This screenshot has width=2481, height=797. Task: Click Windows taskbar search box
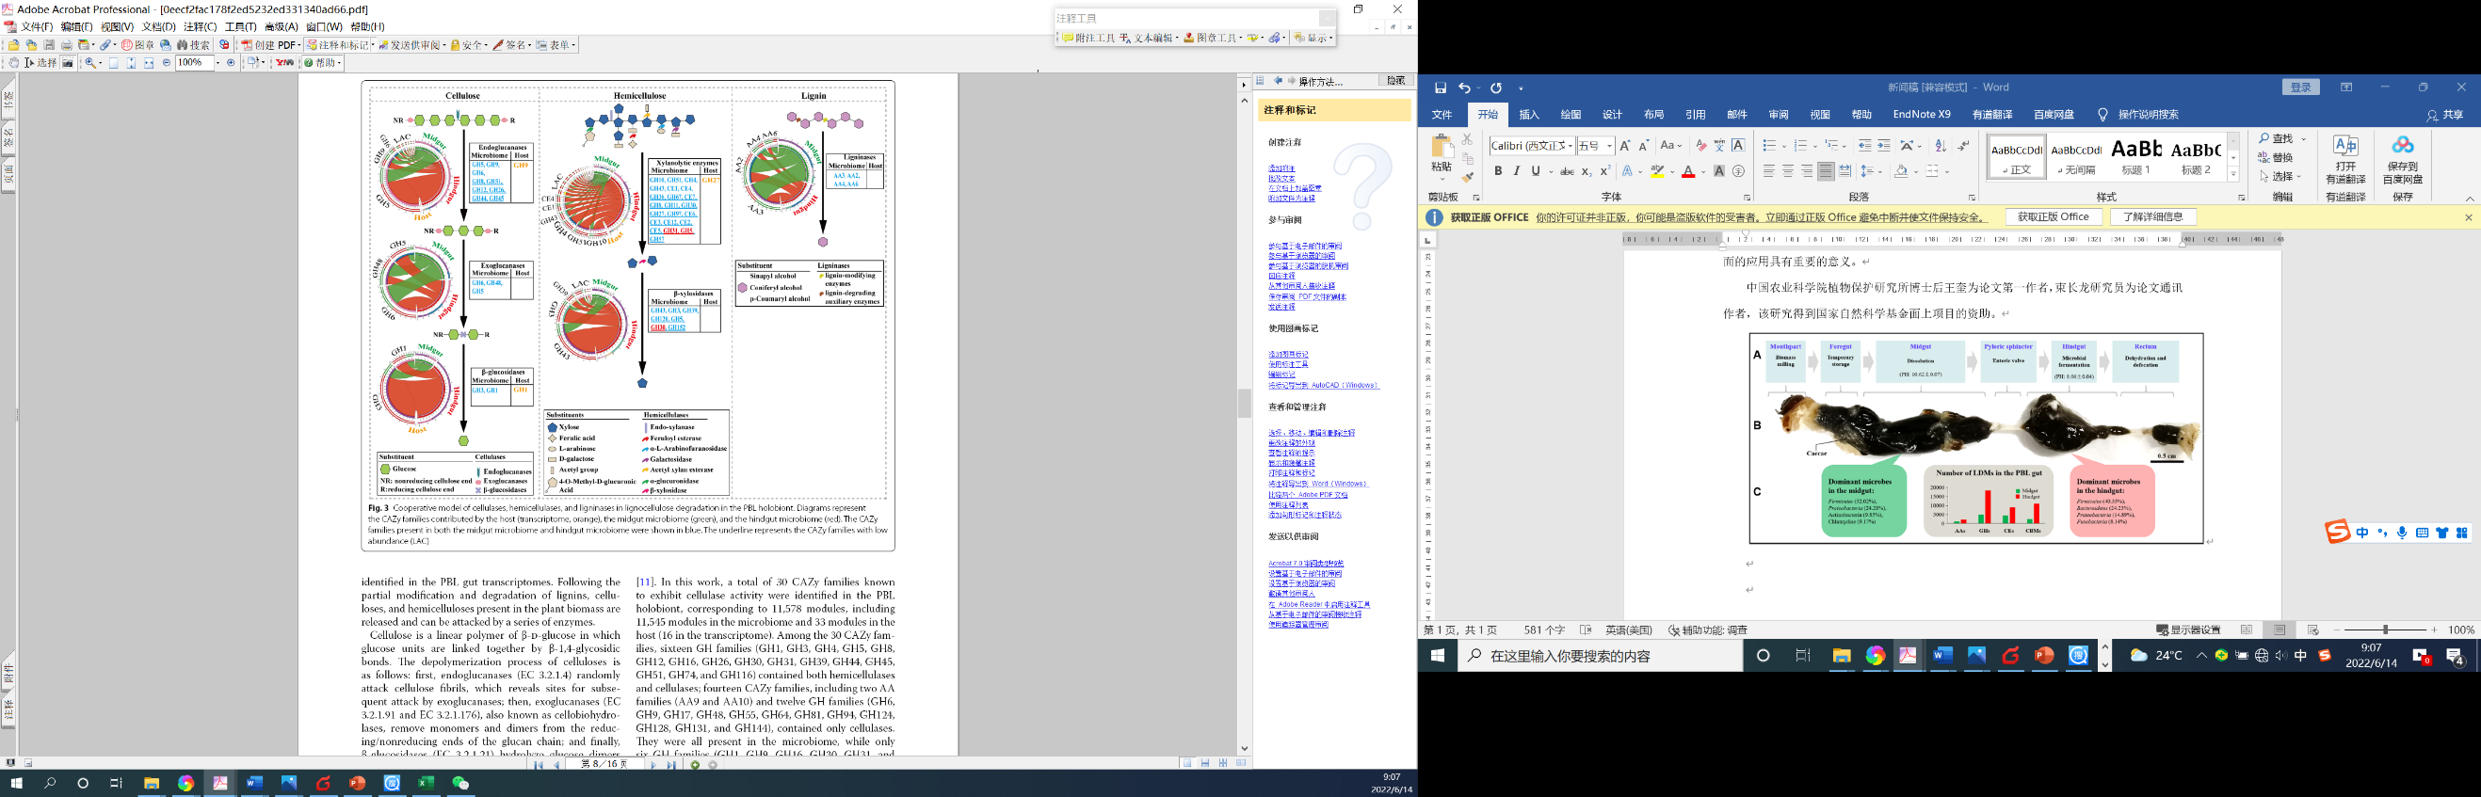pos(1599,656)
